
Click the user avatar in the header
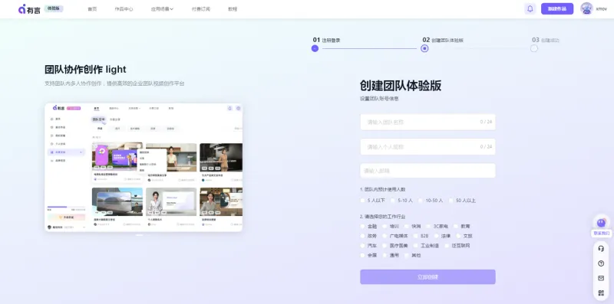(x=586, y=8)
